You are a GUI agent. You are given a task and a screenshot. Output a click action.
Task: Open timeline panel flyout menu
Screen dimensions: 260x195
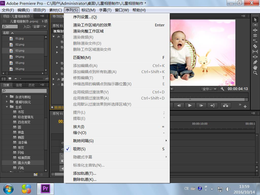pyautogui.click(x=253, y=113)
